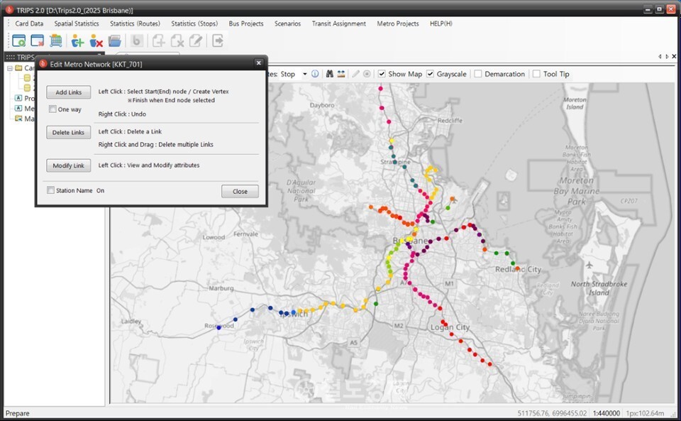Click the second yellow database icon in tree
The height and width of the screenshot is (421, 681).
(x=27, y=88)
